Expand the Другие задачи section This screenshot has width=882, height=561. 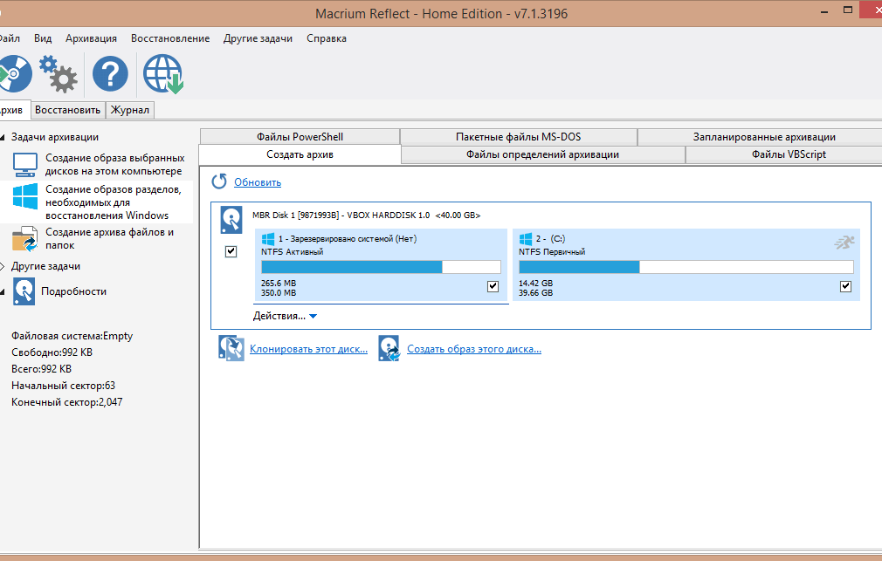[3, 266]
